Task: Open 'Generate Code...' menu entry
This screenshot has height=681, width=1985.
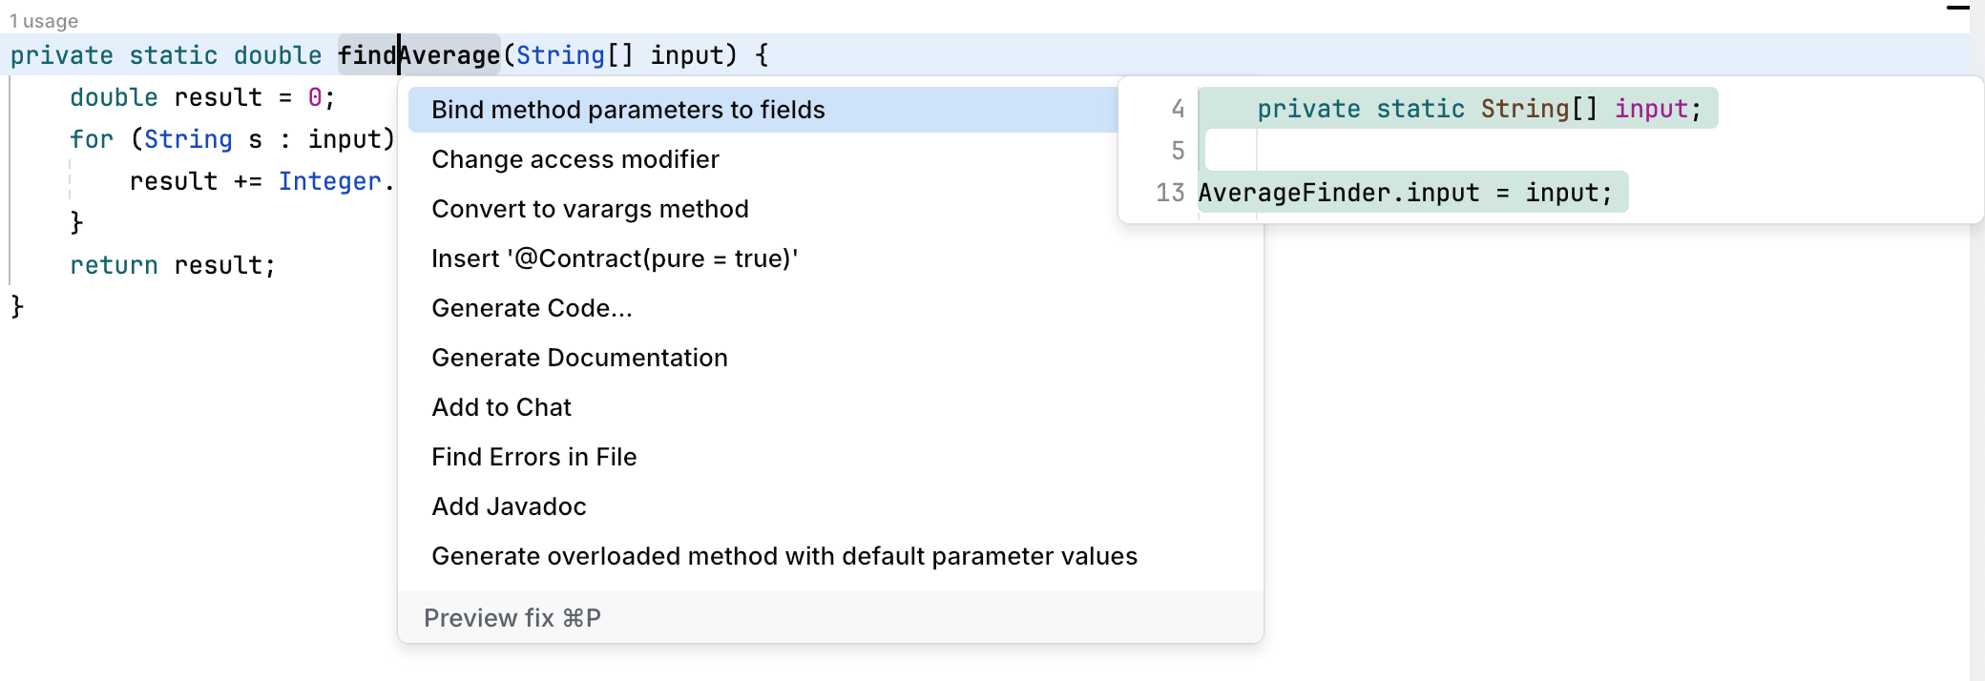Action: 532,308
